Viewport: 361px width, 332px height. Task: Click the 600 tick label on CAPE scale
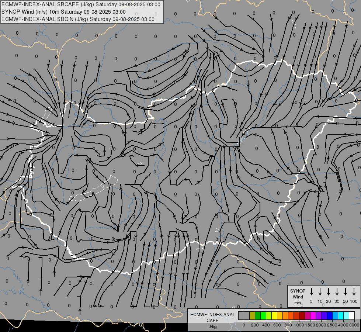tap(277, 325)
